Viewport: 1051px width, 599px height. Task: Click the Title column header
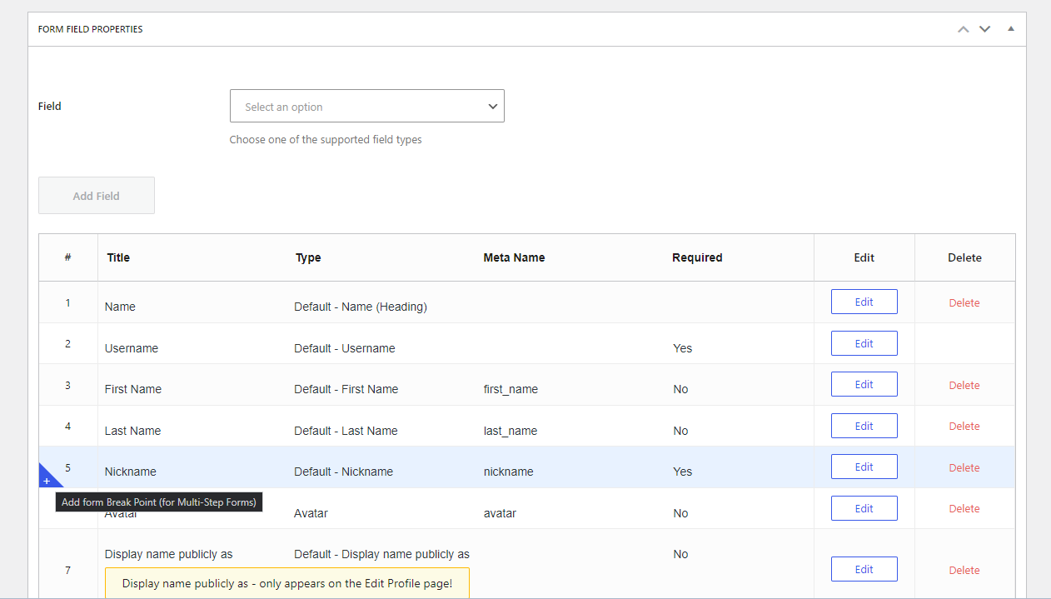[x=118, y=257]
